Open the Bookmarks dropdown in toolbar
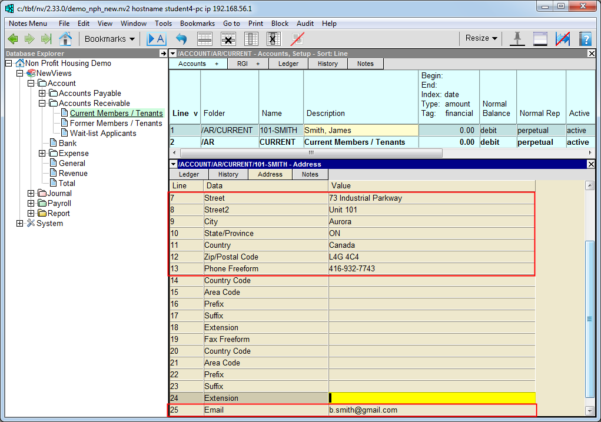Screen dimensions: 601x422 coord(109,39)
